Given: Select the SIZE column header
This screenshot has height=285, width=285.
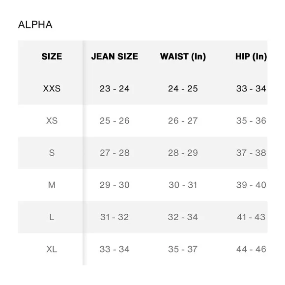Looking at the screenshot, I should click(x=52, y=57).
